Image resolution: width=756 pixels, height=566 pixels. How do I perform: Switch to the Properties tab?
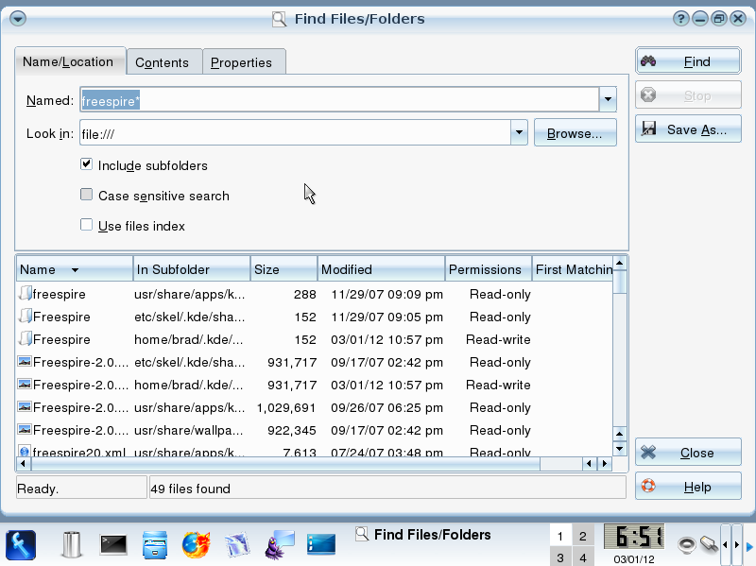(x=243, y=62)
